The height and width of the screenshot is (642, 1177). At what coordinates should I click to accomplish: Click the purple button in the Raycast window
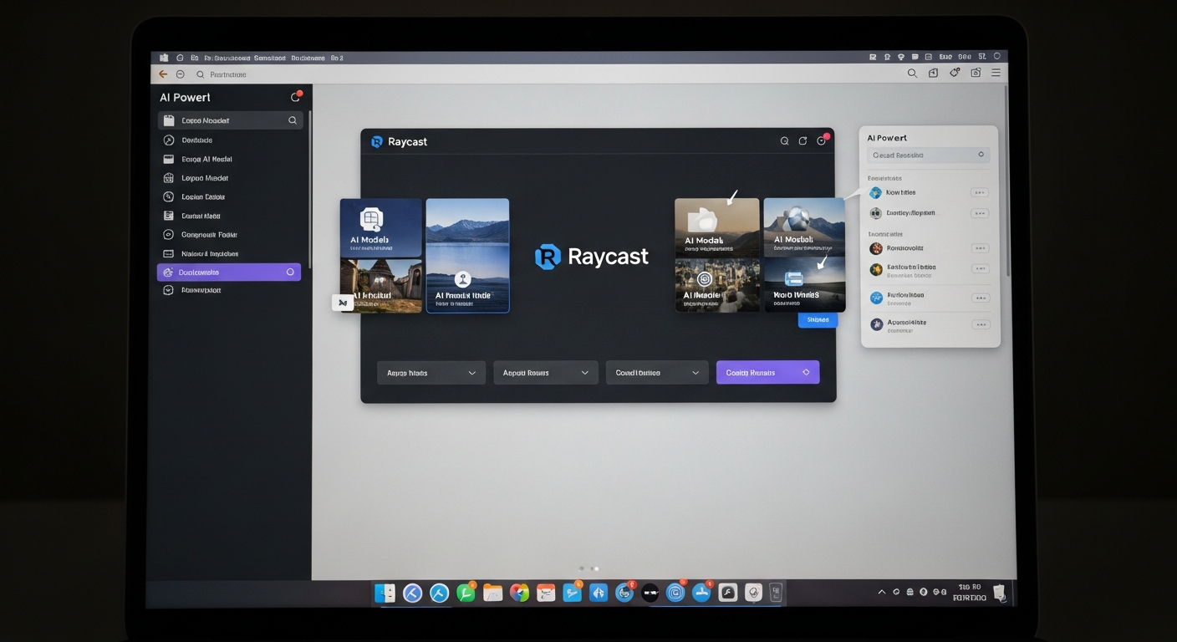tap(767, 373)
